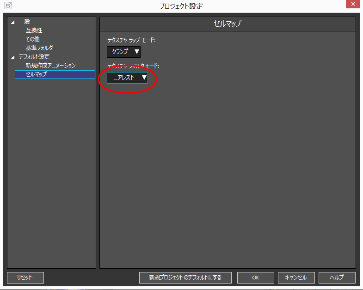Click the arrow beside ニアレスト
Screen dimensions: 363x290
144,78
